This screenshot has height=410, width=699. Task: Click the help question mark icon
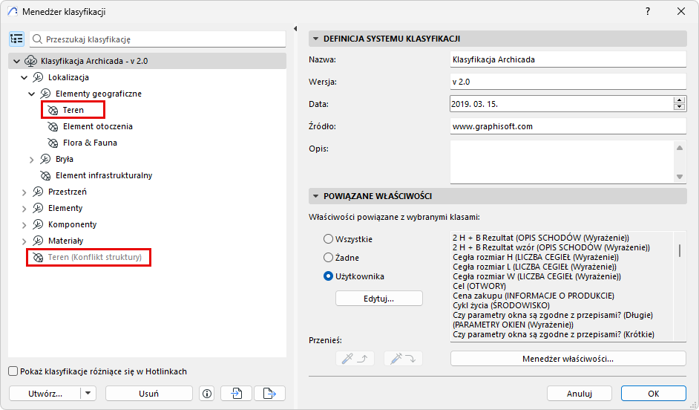point(648,12)
